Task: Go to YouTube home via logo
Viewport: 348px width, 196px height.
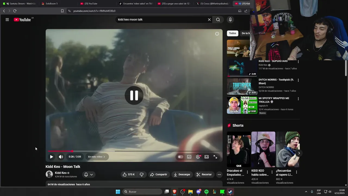Action: 22,20
